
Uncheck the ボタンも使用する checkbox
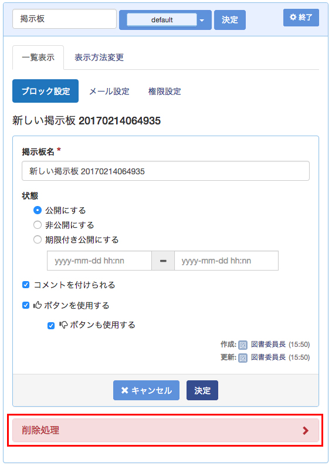tap(51, 325)
